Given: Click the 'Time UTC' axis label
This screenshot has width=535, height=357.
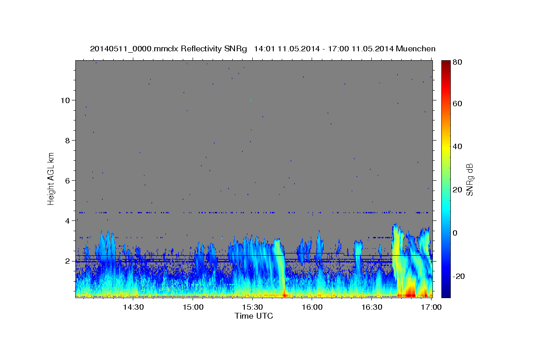Looking at the screenshot, I should coord(254,316).
